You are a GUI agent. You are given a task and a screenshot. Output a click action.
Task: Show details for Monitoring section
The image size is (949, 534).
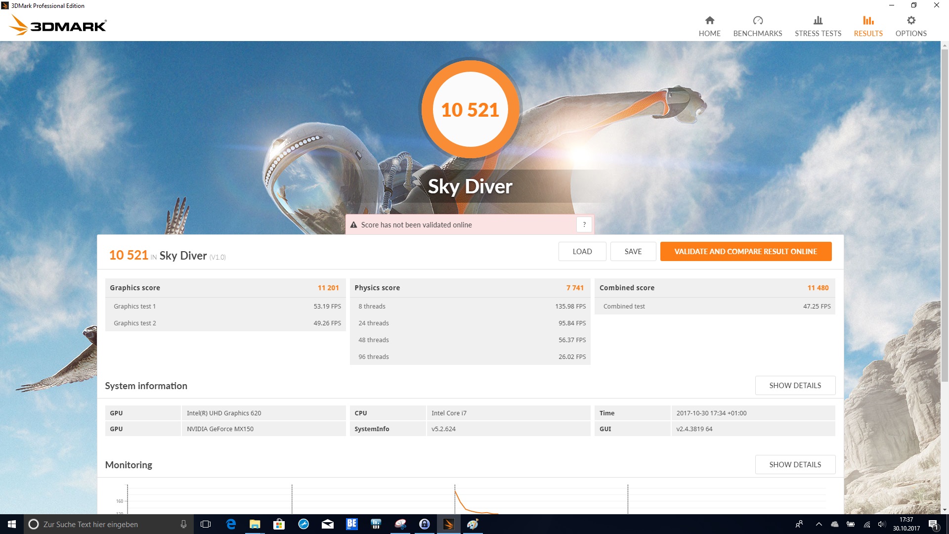(795, 464)
